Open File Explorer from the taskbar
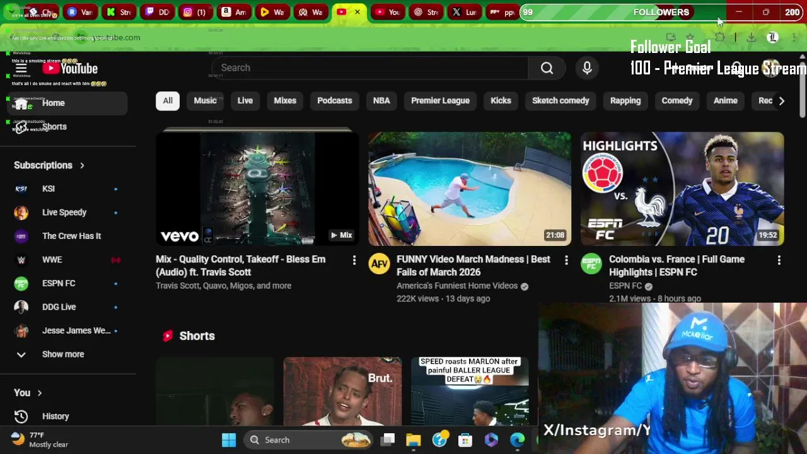This screenshot has height=454, width=807. point(413,440)
